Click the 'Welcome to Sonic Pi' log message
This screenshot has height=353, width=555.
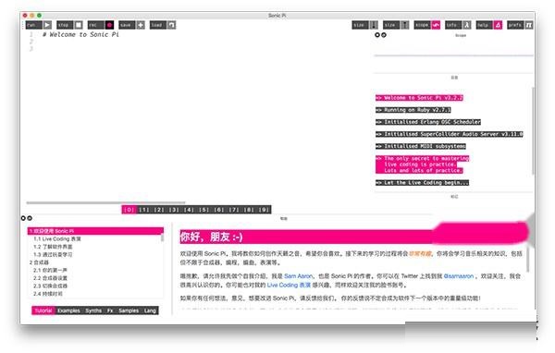[x=419, y=98]
